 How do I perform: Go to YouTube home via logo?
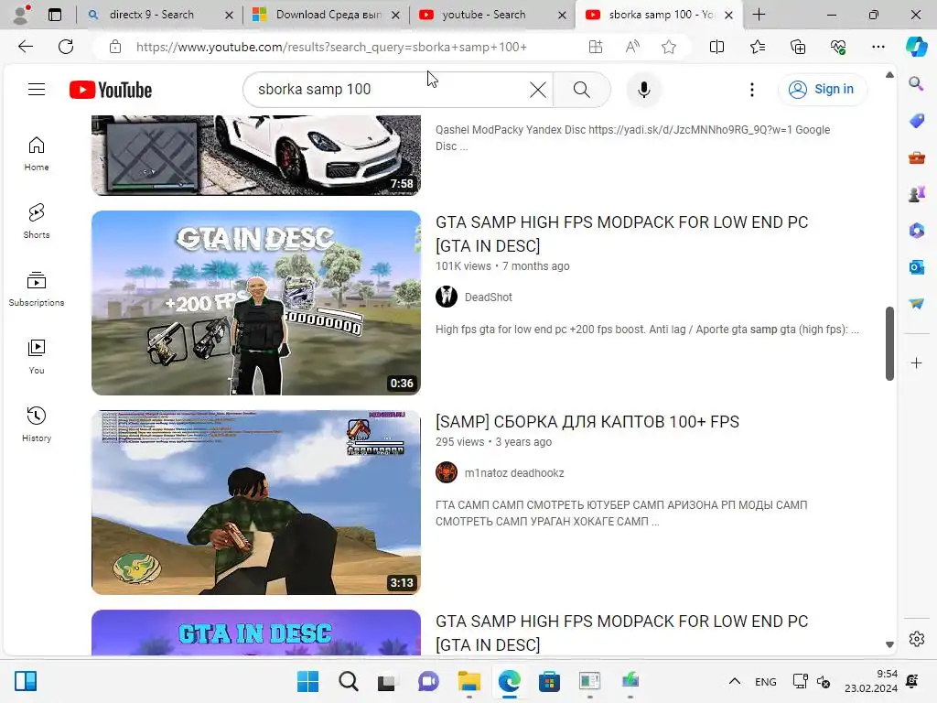111,90
